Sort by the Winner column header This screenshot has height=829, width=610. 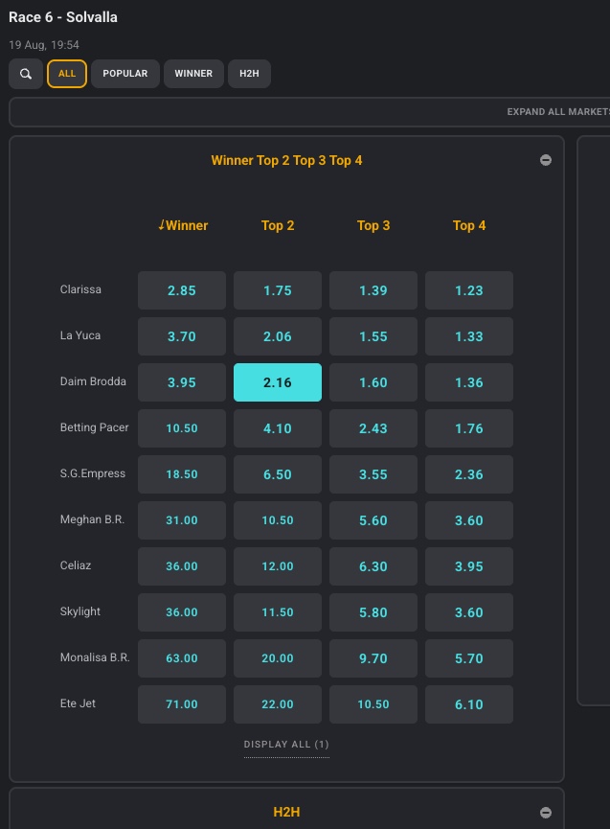[183, 226]
